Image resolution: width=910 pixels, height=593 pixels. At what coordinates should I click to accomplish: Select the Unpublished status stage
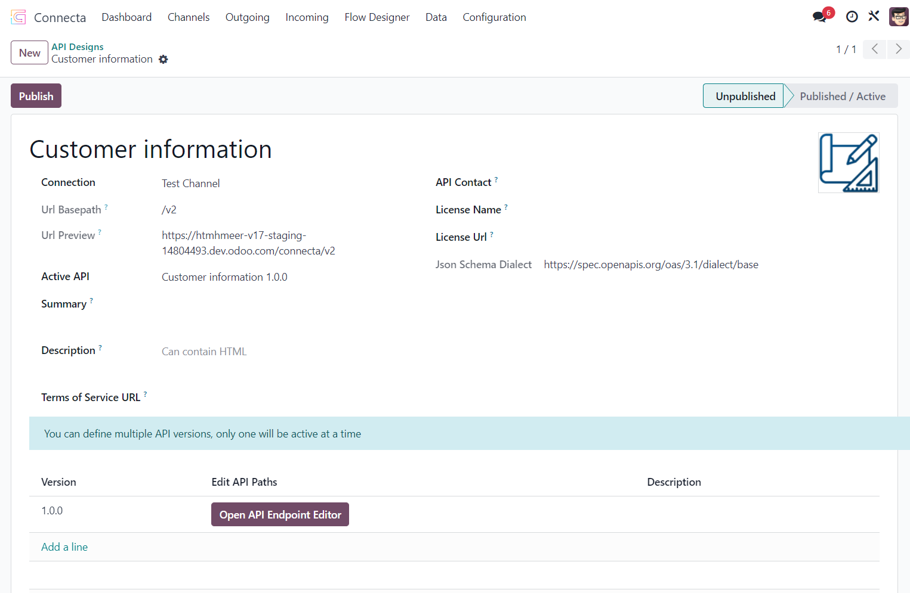745,97
